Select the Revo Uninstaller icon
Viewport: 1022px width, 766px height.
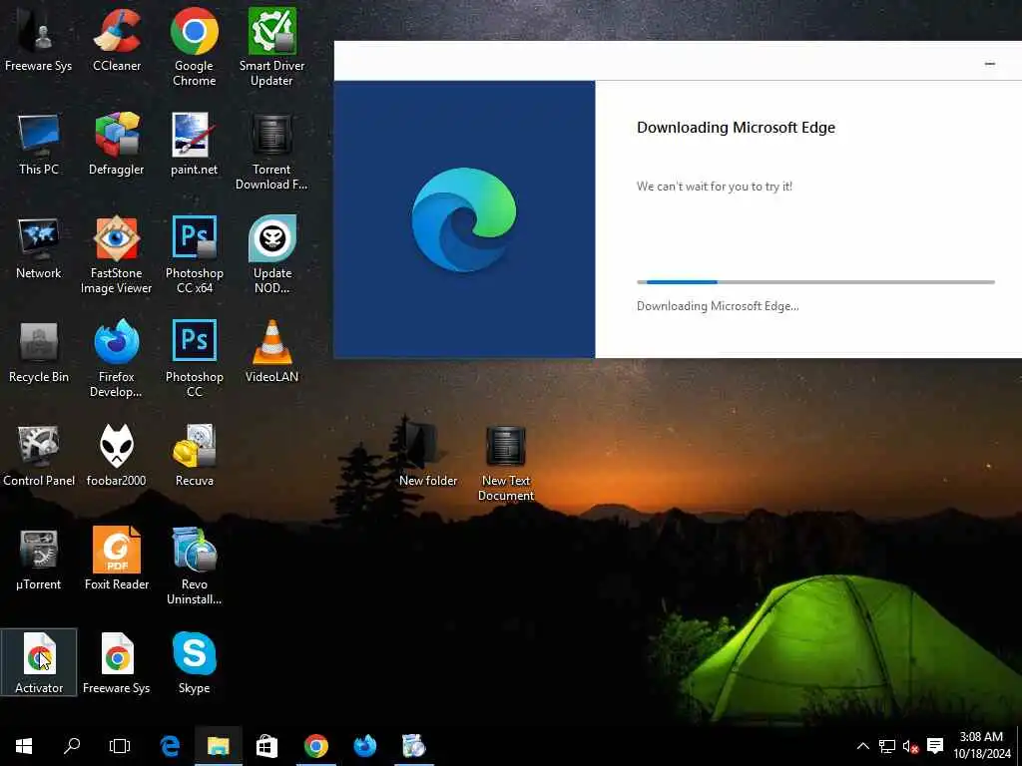(195, 567)
